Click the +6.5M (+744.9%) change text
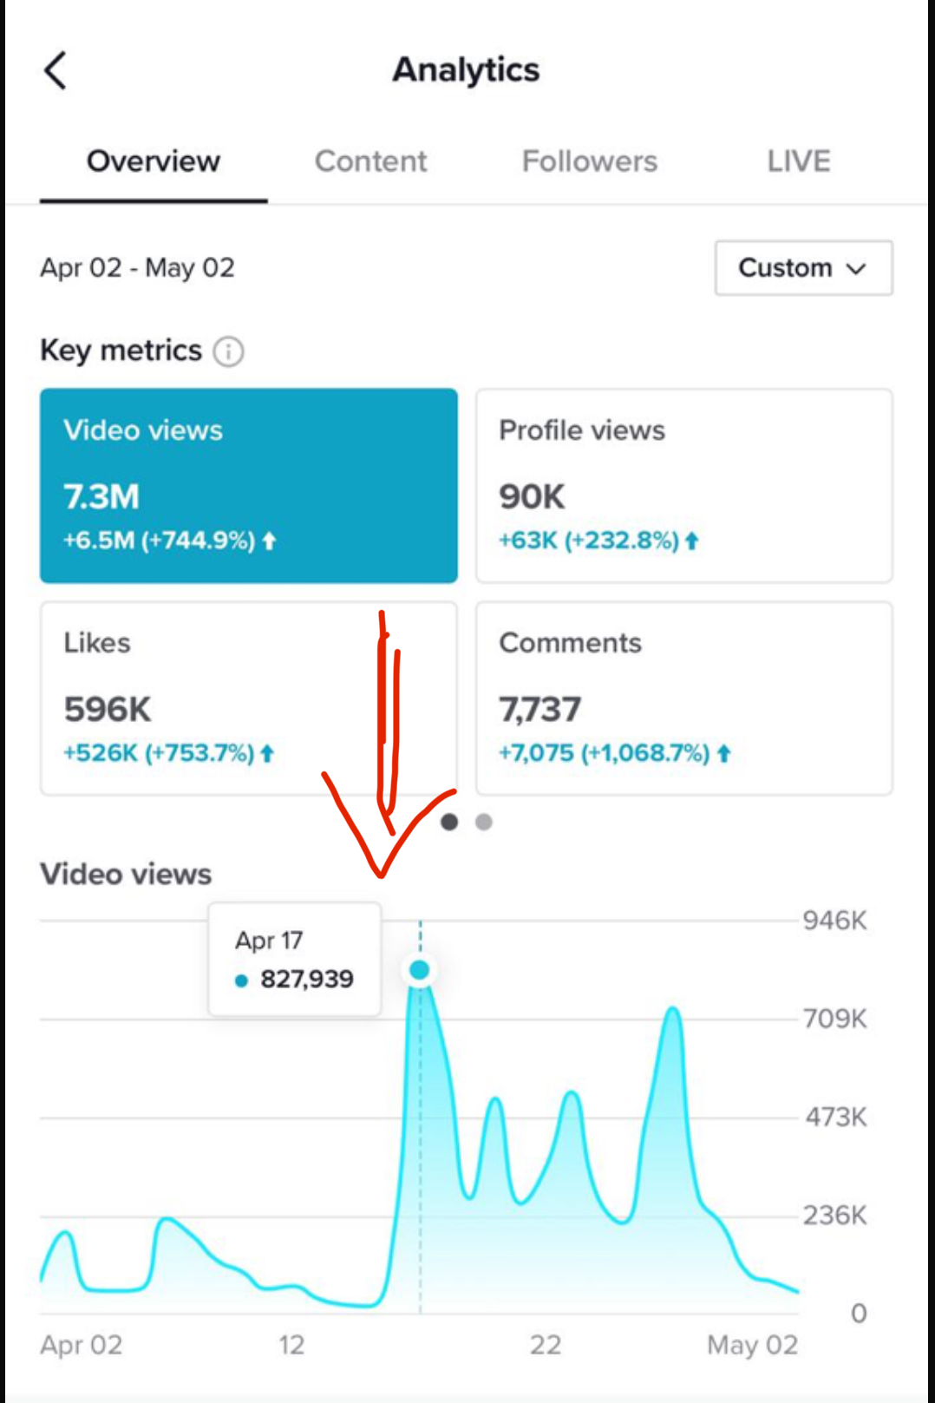This screenshot has height=1403, width=935. coord(169,541)
